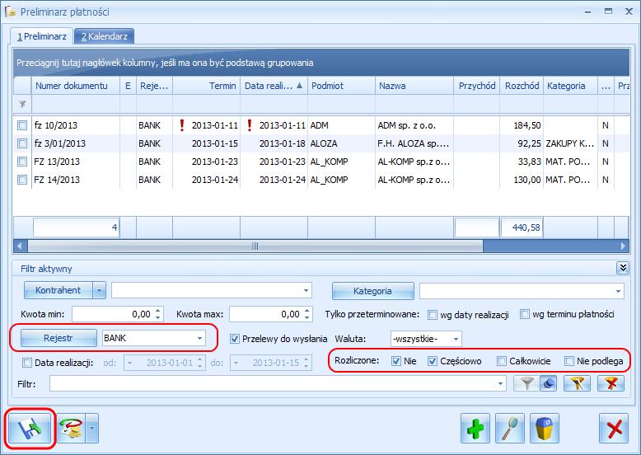Image resolution: width=641 pixels, height=455 pixels.
Task: Click the settle payments coins icon button
Action: 71,429
